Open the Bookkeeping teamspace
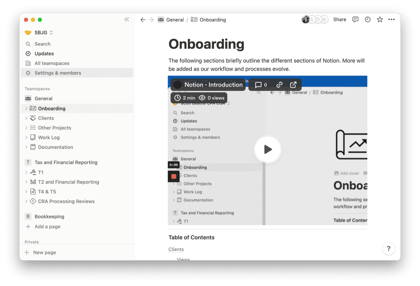Image resolution: width=420 pixels, height=286 pixels. pyautogui.click(x=77, y=216)
